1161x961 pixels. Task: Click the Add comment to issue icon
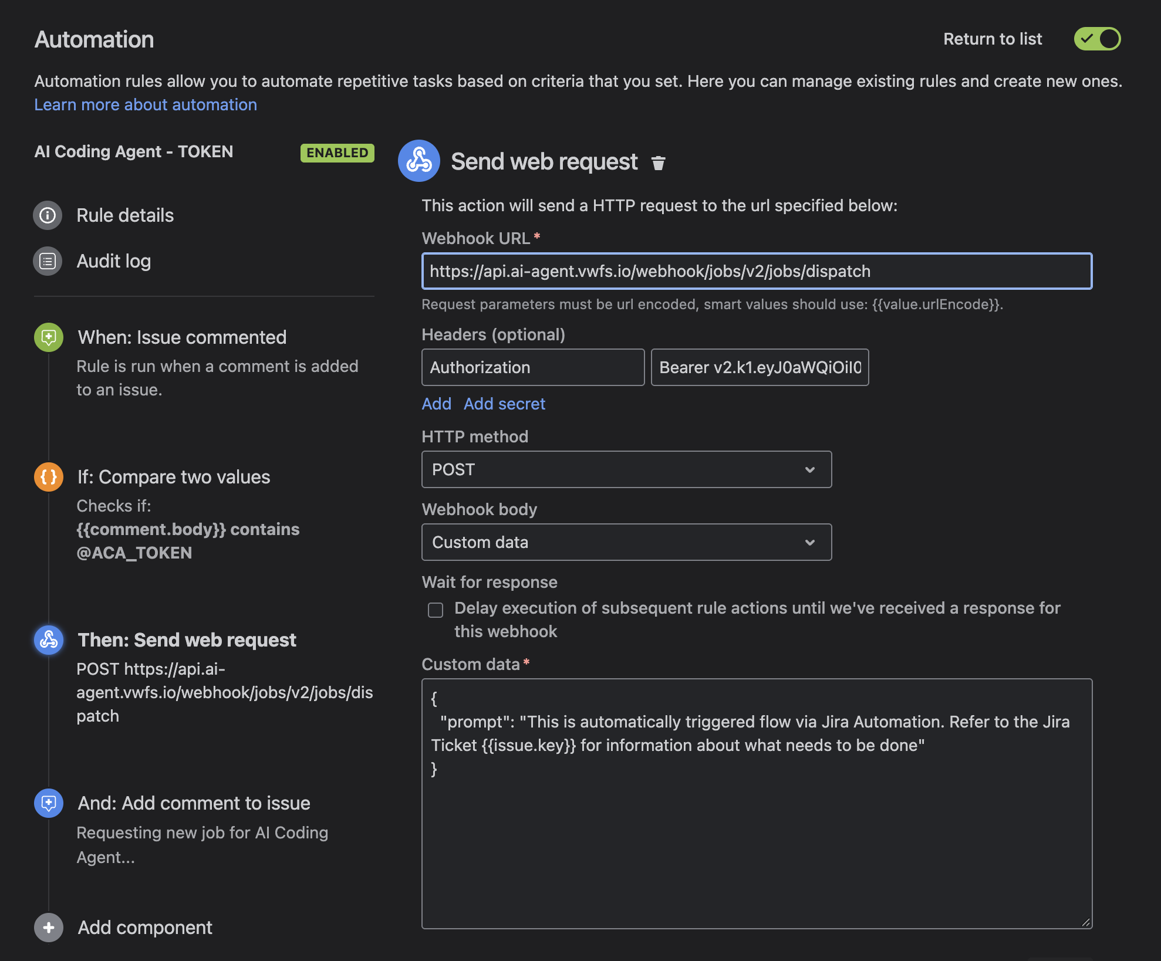pyautogui.click(x=49, y=803)
